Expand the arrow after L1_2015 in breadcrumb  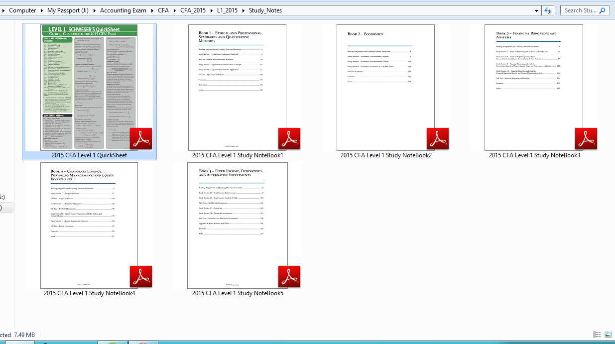pos(244,10)
